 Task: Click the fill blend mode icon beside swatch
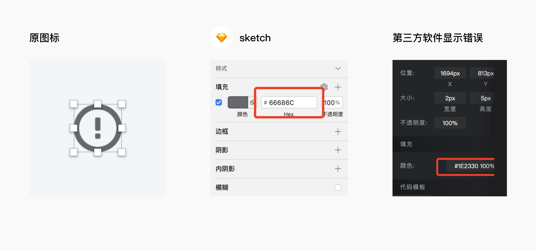coord(252,102)
